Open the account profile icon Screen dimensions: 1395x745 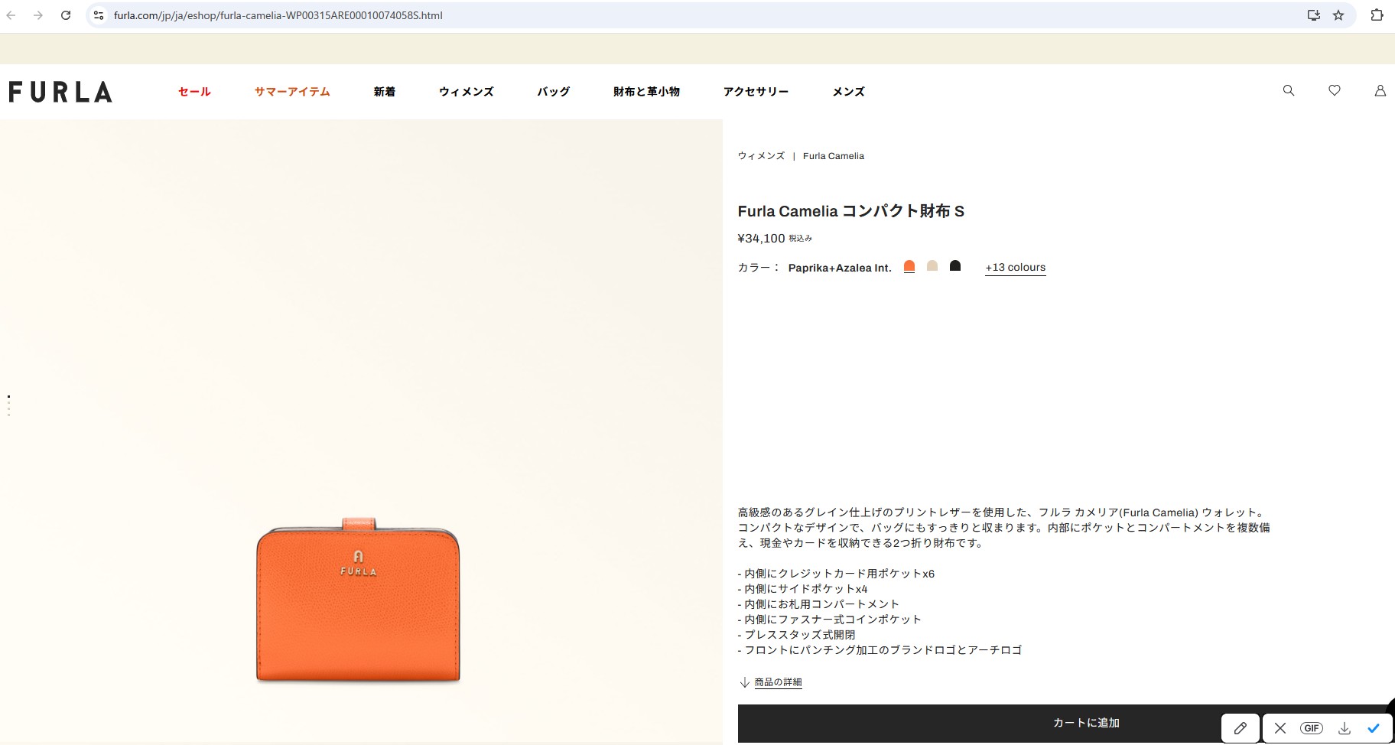[x=1380, y=90]
